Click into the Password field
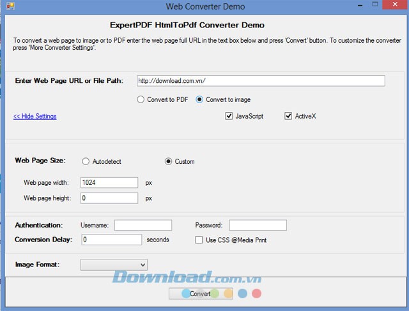409x311 pixels. click(258, 225)
